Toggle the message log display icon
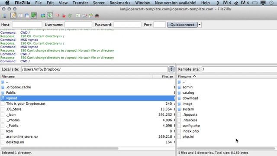 tap(13, 16)
